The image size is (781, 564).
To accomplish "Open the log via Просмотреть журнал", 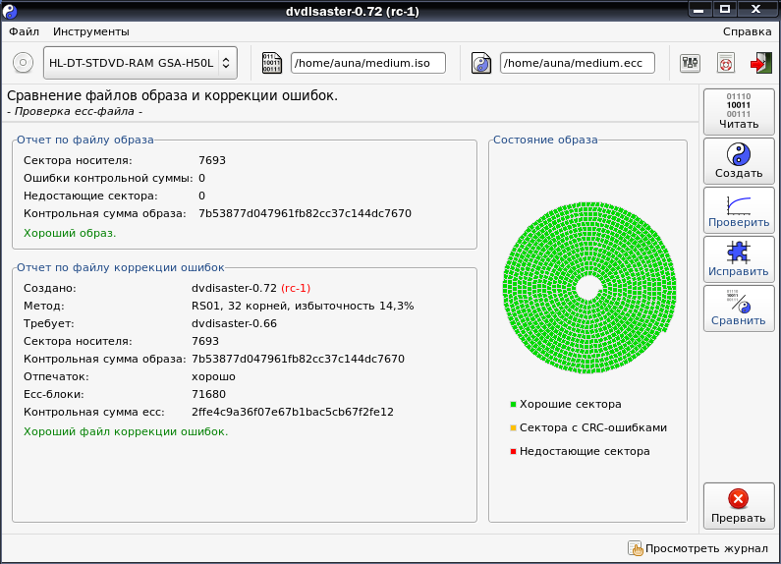I will (x=697, y=548).
